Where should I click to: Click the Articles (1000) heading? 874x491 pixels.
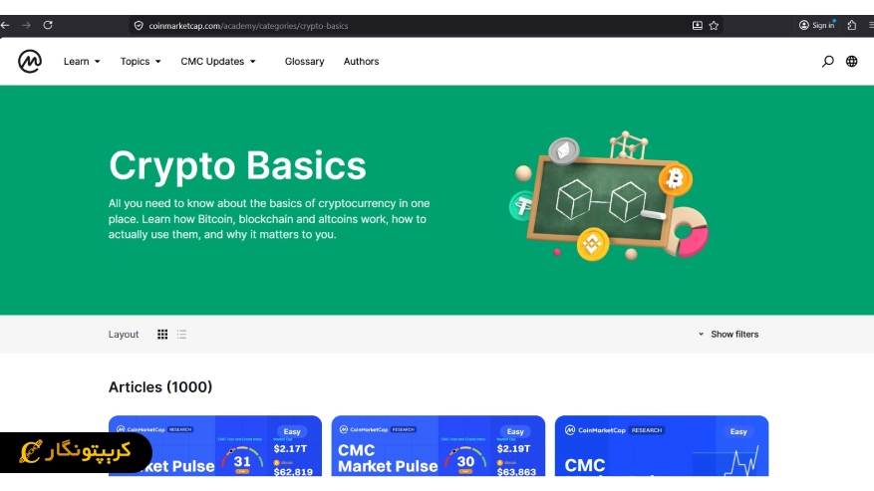tap(160, 387)
